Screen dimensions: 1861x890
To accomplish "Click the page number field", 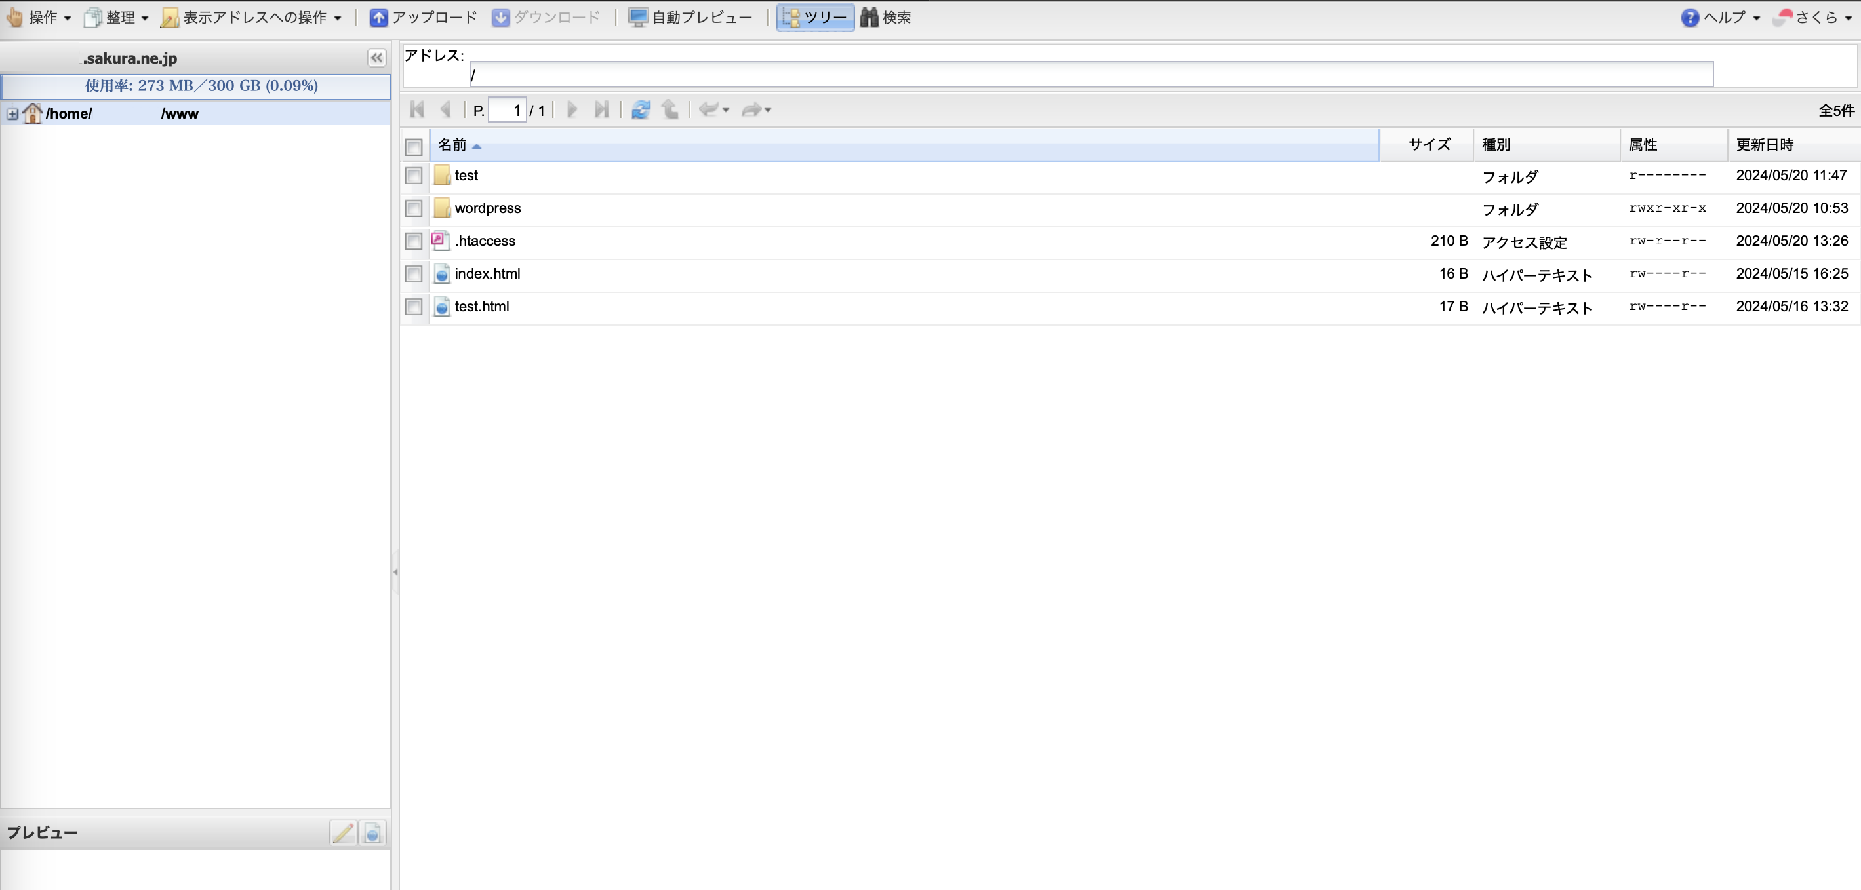I will pyautogui.click(x=507, y=109).
